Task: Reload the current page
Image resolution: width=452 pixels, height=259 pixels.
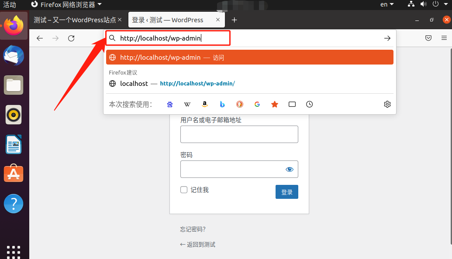Action: click(x=71, y=38)
